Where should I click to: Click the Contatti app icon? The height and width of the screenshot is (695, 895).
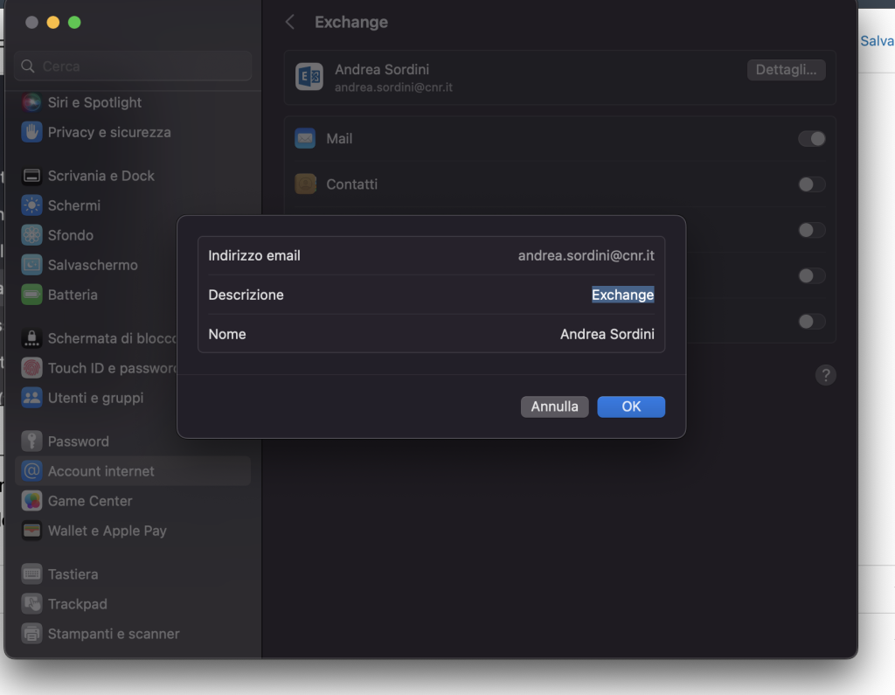tap(305, 184)
